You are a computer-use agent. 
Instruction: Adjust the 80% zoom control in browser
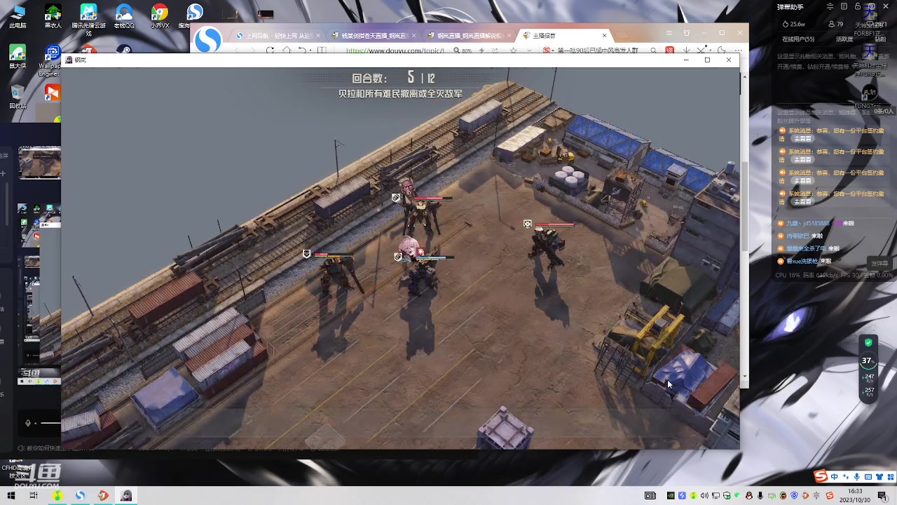tap(467, 50)
